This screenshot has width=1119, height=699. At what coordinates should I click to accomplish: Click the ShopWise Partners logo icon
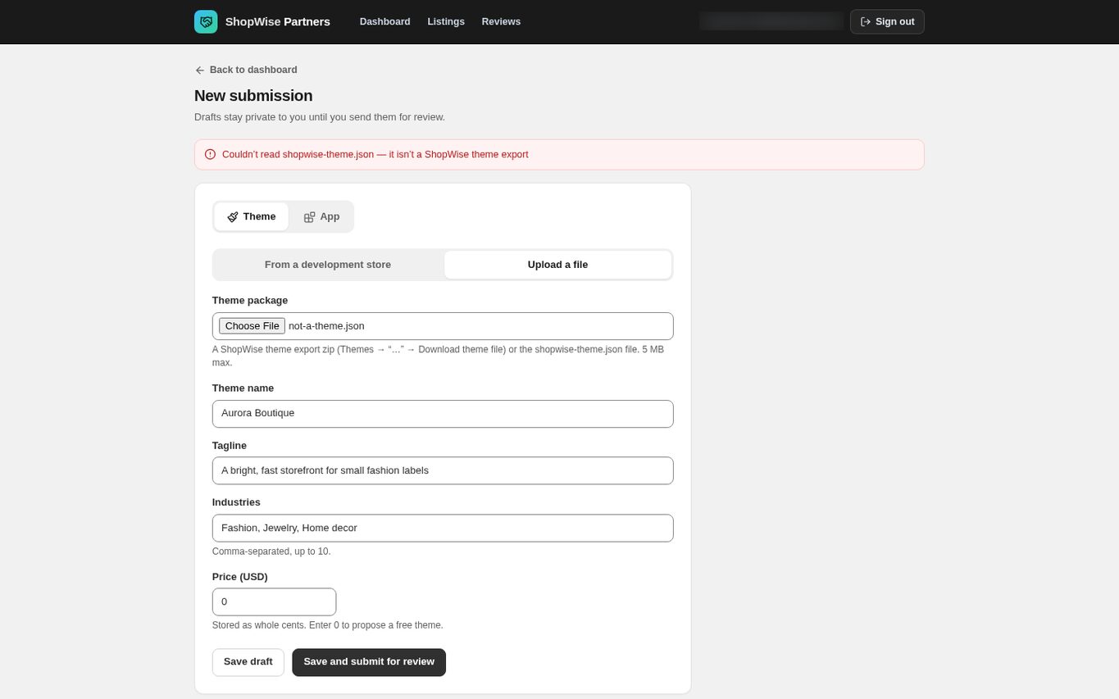point(206,21)
